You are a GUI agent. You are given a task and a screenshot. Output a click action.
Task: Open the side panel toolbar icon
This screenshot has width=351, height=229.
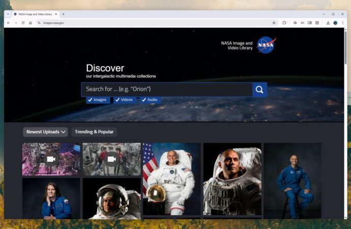[310, 23]
